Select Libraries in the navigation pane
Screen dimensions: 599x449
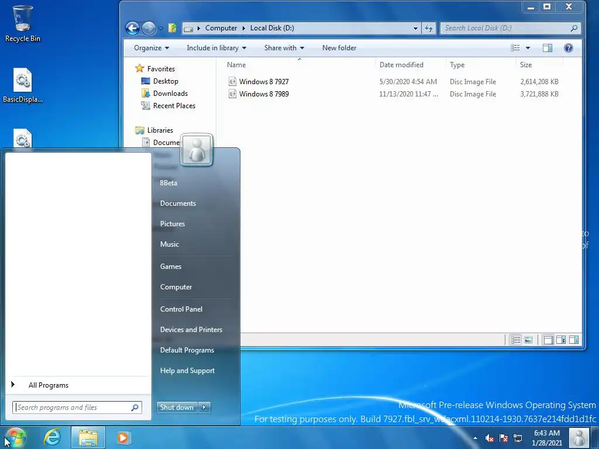click(160, 130)
